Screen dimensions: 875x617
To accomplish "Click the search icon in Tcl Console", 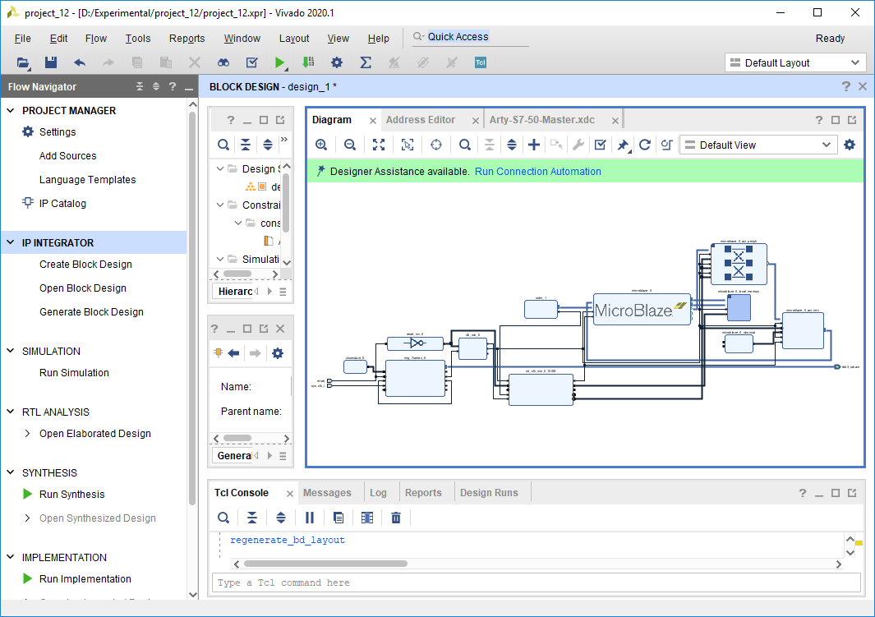I will click(x=223, y=518).
